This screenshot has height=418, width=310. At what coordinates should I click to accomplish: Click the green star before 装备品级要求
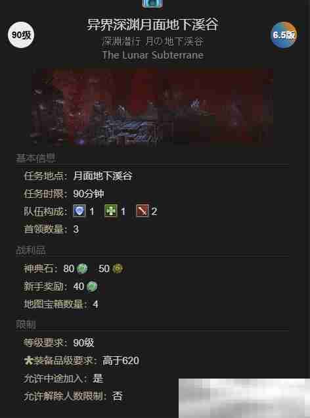click(28, 361)
